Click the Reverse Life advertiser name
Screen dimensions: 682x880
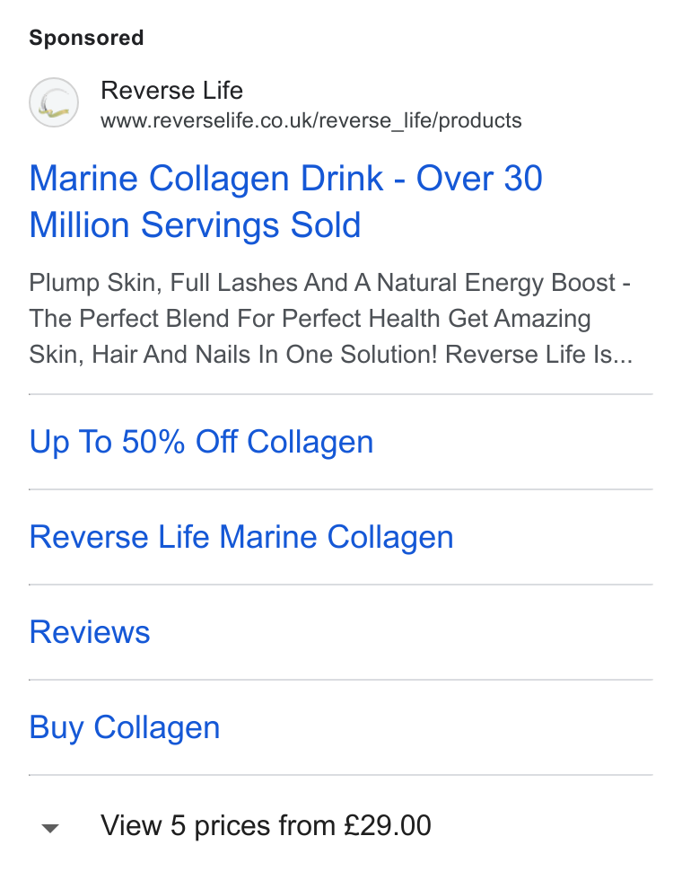[171, 91]
